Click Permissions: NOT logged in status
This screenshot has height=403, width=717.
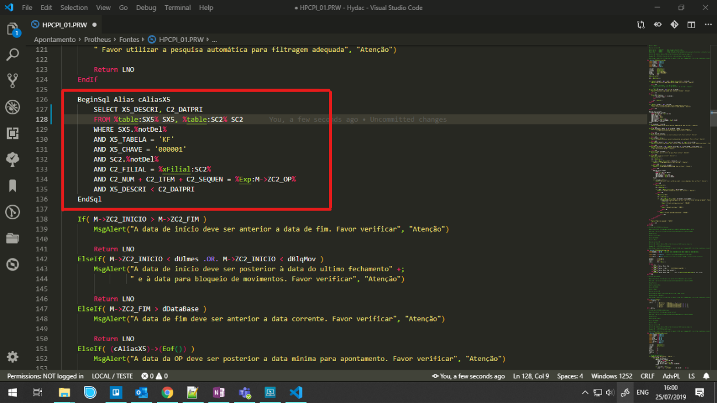[x=45, y=376]
